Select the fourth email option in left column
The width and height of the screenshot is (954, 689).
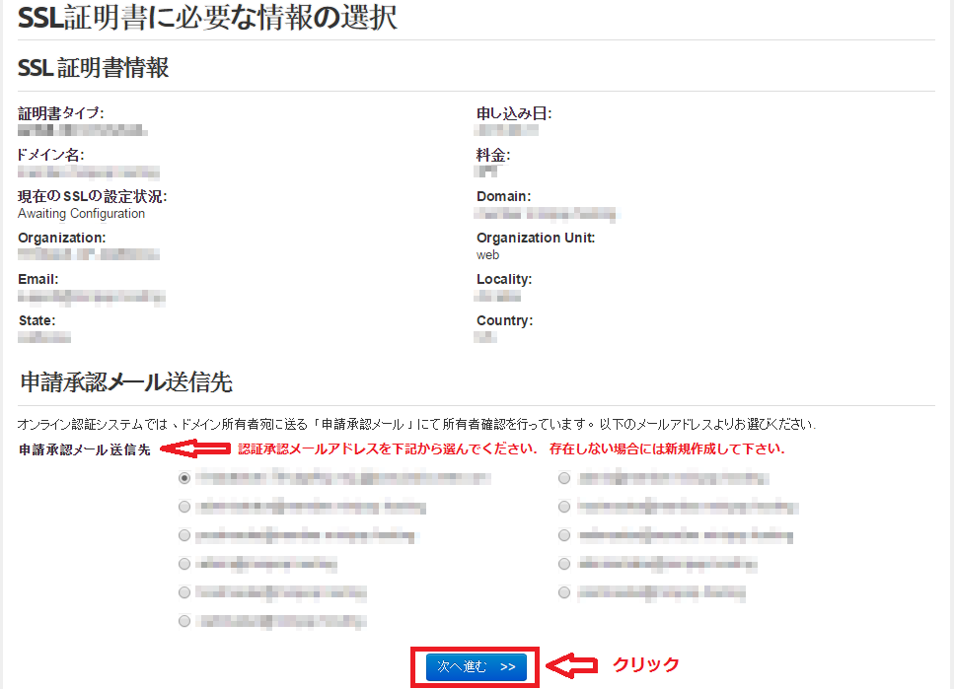(x=183, y=564)
